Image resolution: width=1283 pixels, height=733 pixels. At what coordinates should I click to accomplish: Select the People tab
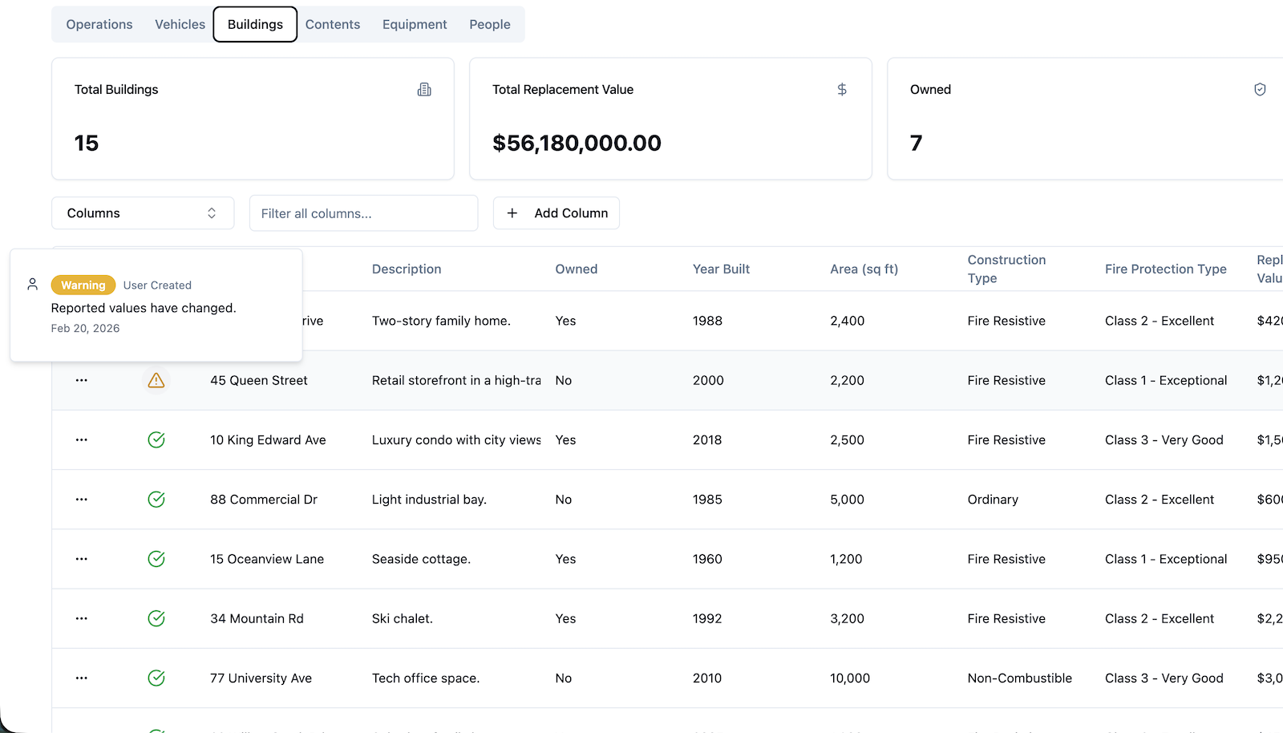(490, 25)
